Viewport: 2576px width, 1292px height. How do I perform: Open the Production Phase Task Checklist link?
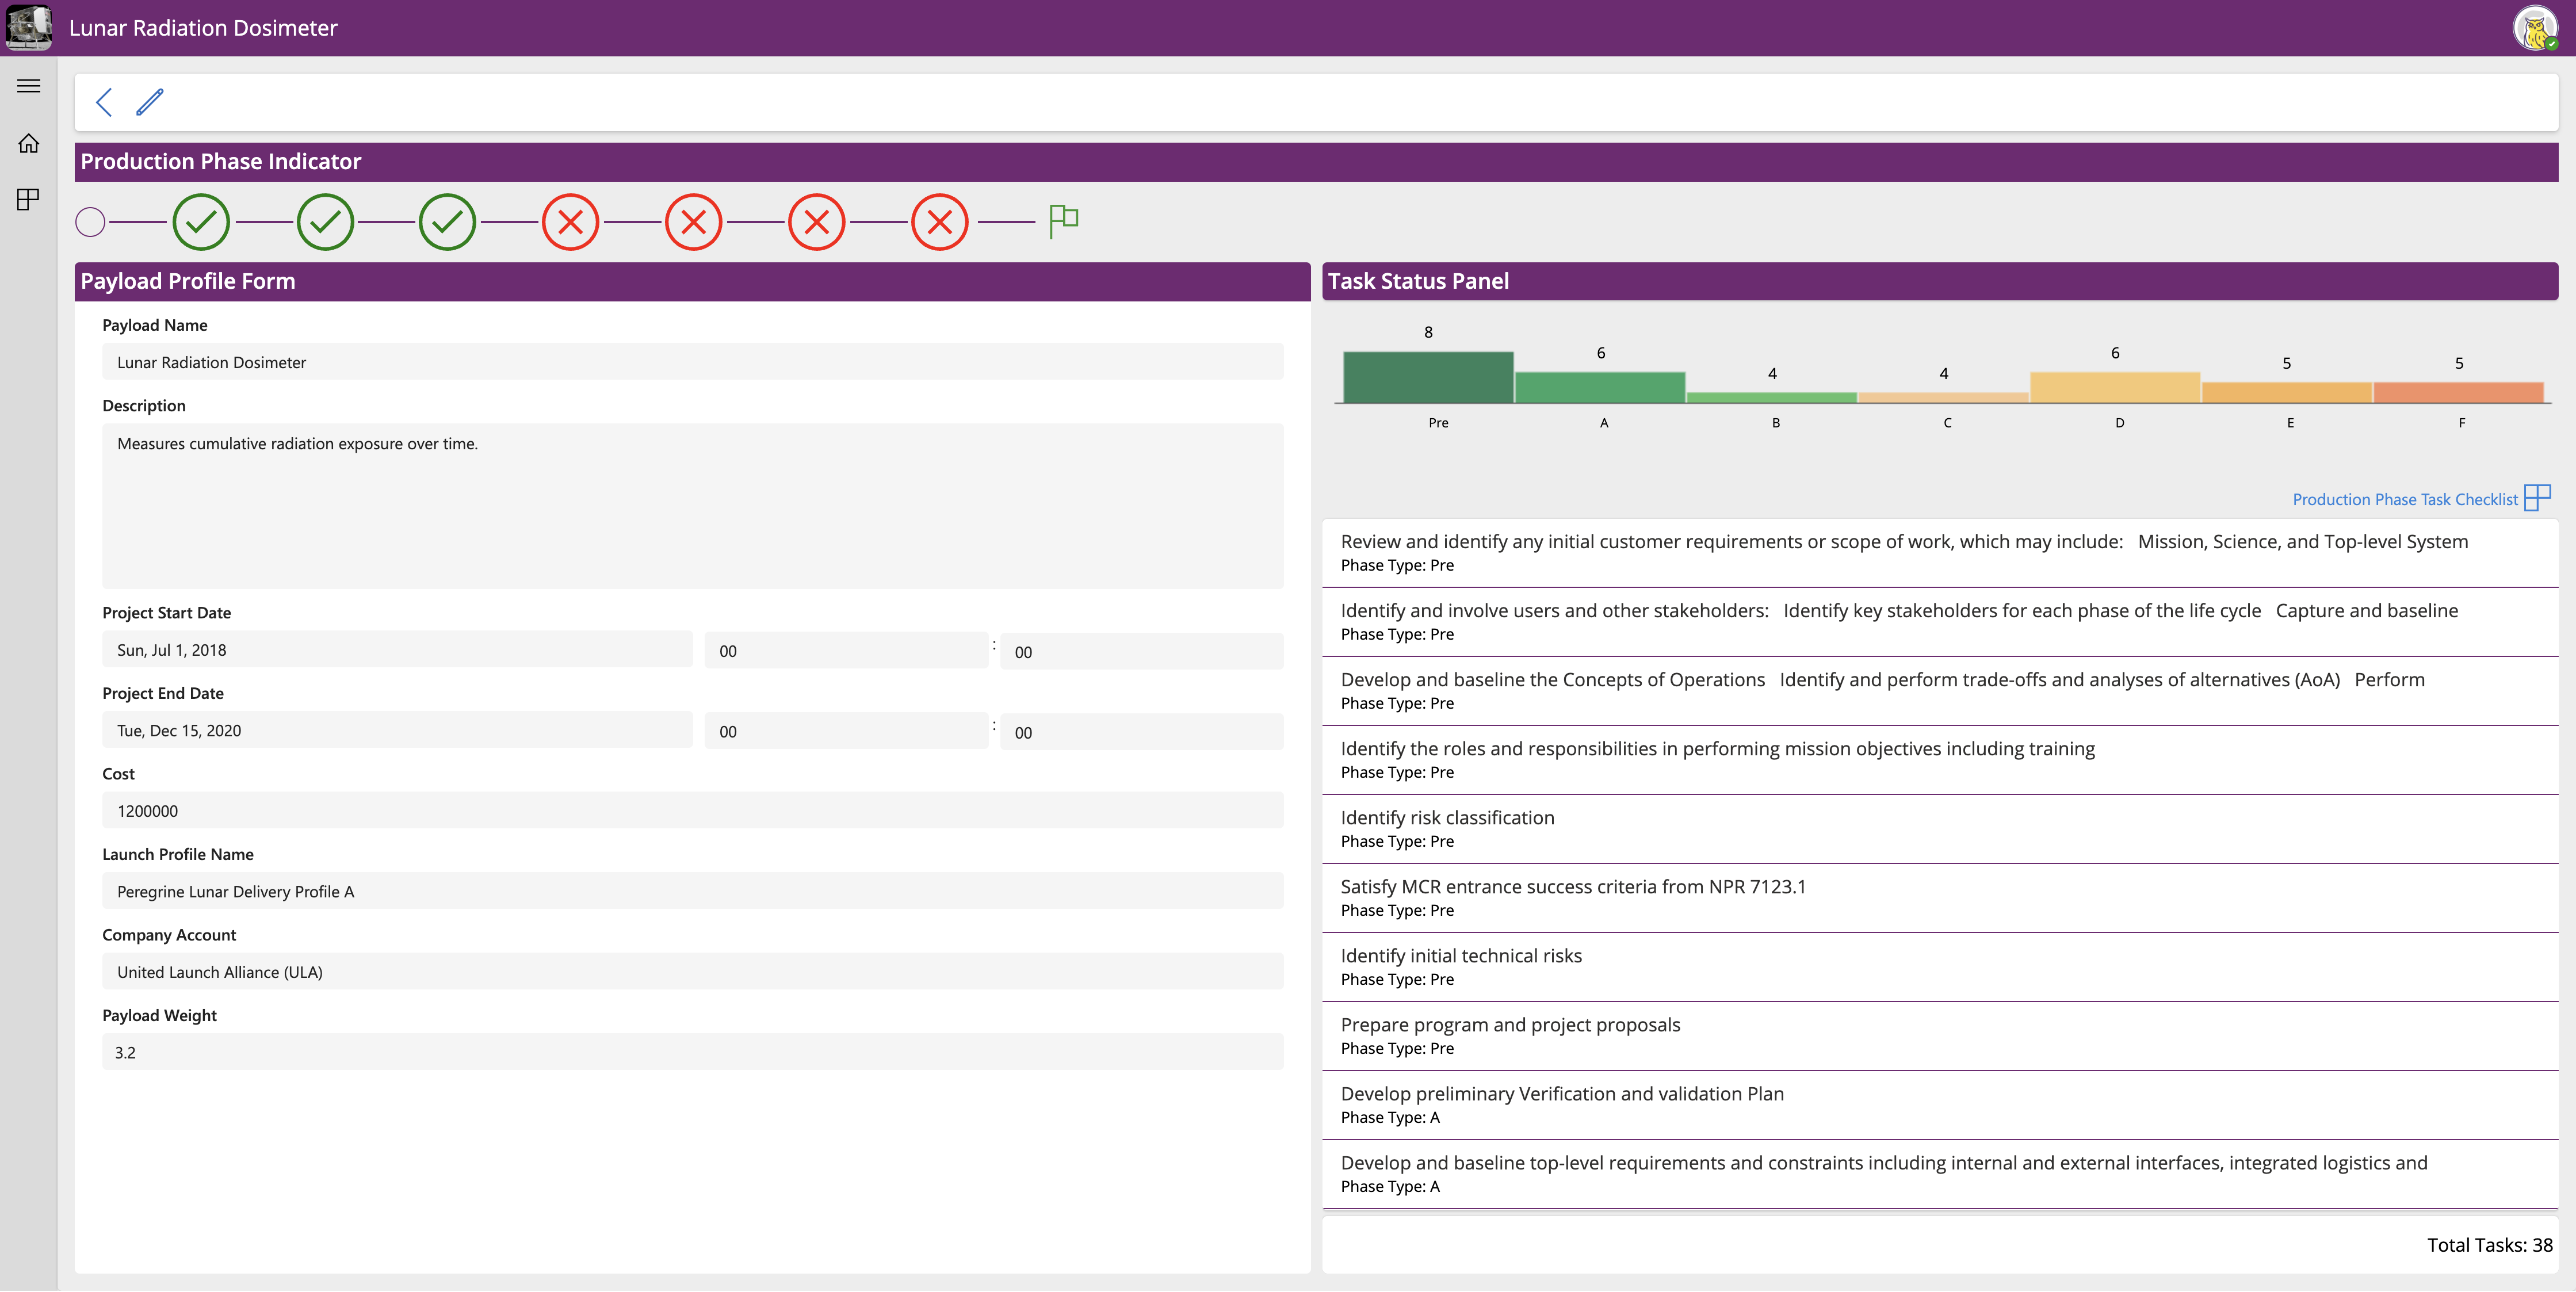[x=2406, y=499]
